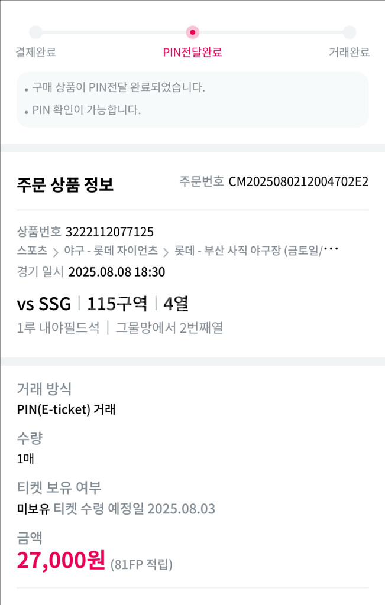Screen dimensions: 385x605
Task: Select the 거래완료 step label
Action: [x=349, y=52]
